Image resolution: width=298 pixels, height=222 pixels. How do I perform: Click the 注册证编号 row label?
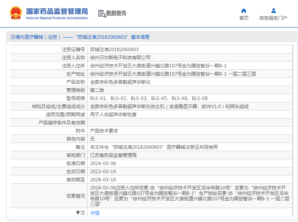(73, 50)
